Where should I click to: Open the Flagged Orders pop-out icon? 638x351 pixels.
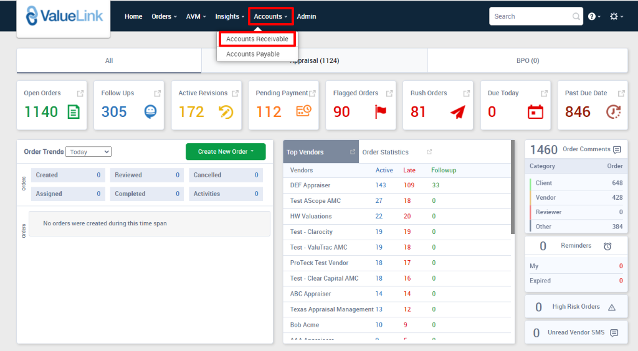[389, 93]
